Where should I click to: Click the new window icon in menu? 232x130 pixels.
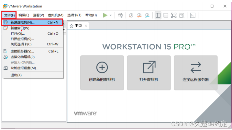(x=6, y=28)
